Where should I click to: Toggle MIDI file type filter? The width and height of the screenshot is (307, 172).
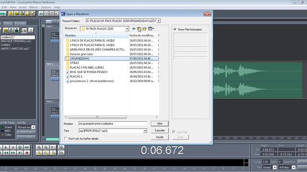6,131
